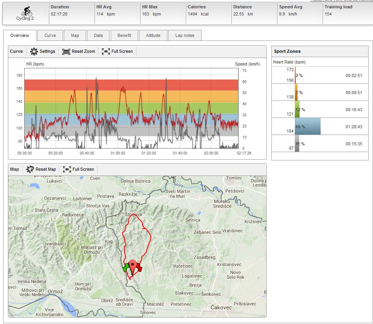
Task: Switch to the Curve tab
Action: [50, 35]
